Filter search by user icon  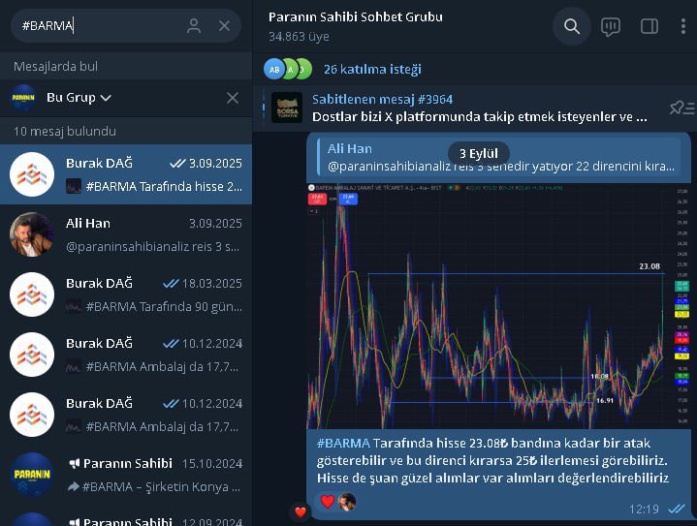(194, 26)
